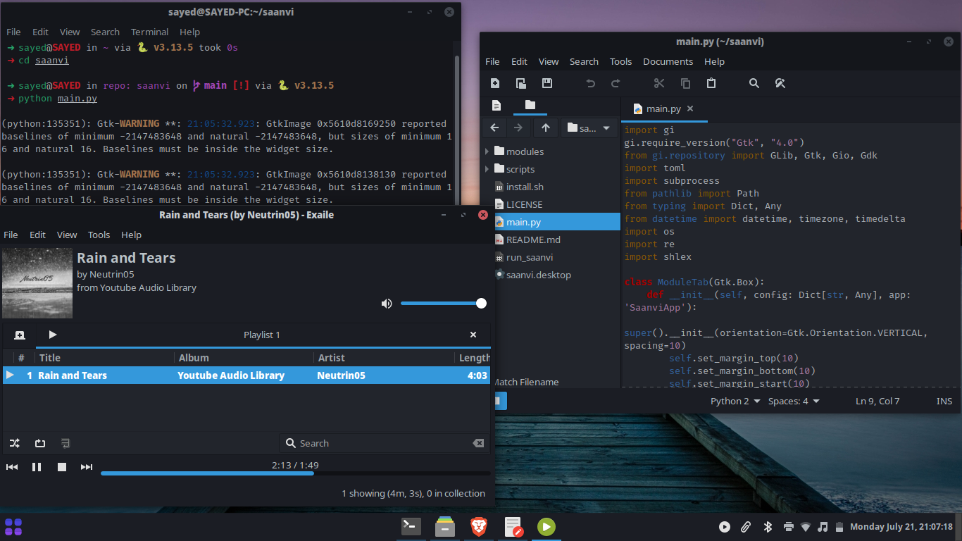Switch side pane to File Browser folder icon
The height and width of the screenshot is (541, 962).
[x=530, y=106]
